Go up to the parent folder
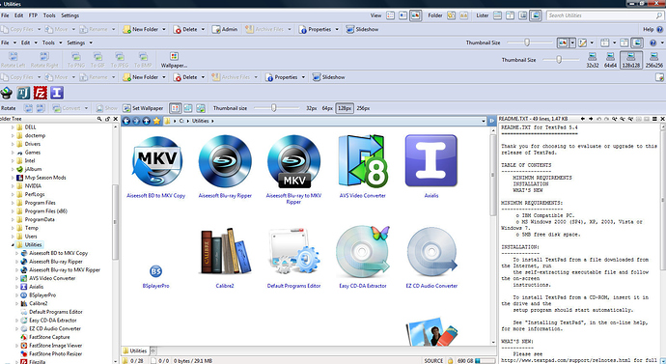666x364 pixels. point(146,121)
